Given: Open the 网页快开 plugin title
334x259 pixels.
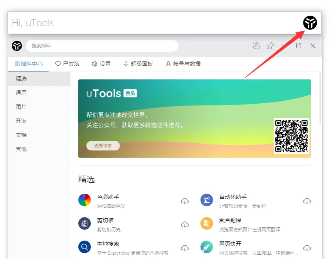Looking at the screenshot, I should 230,244.
